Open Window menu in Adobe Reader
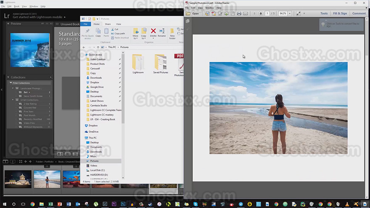This screenshot has height=208, width=370. 209,8
